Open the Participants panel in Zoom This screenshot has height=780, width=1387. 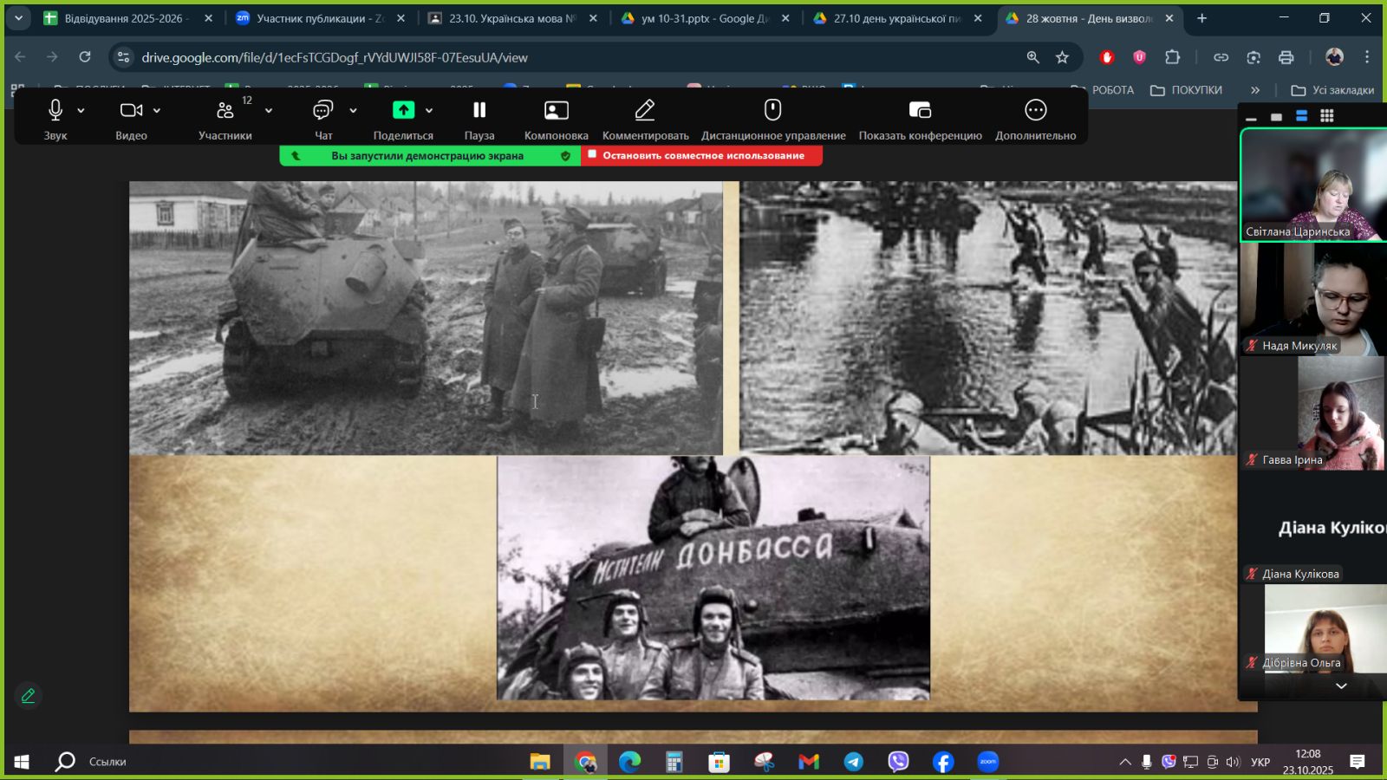(x=225, y=111)
